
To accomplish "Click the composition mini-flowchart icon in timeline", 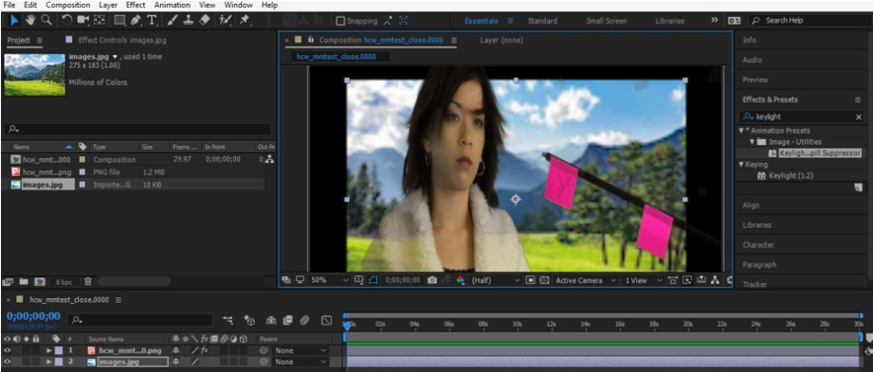I will [x=227, y=320].
